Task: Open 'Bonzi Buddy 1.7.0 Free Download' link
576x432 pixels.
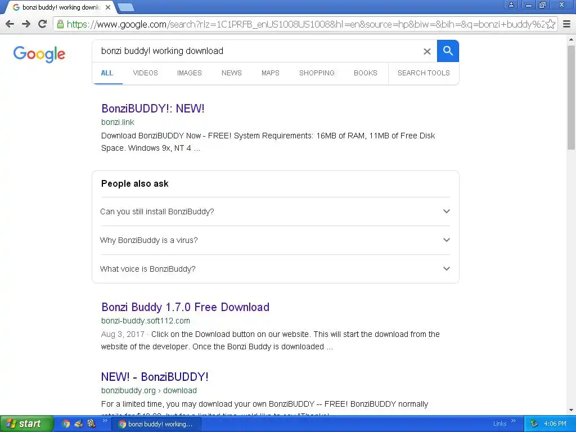Action: (x=185, y=307)
